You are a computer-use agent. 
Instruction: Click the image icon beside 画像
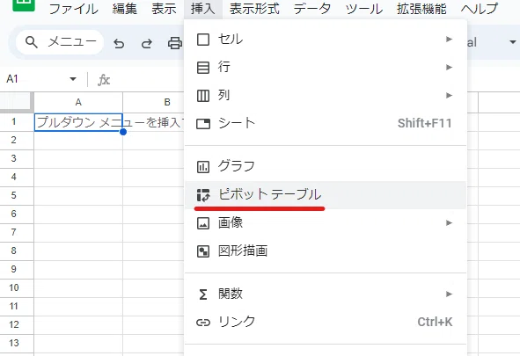coord(203,223)
